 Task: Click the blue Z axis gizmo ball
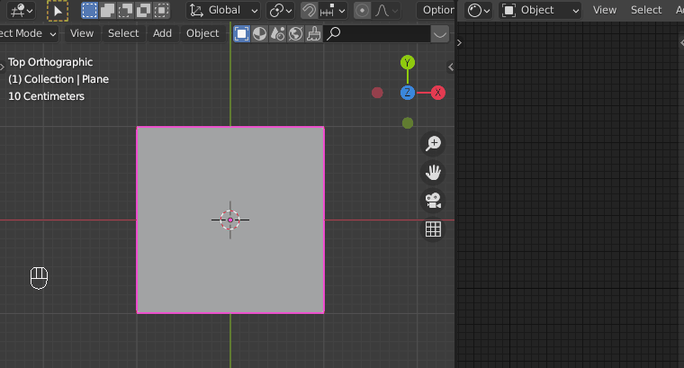[x=408, y=93]
